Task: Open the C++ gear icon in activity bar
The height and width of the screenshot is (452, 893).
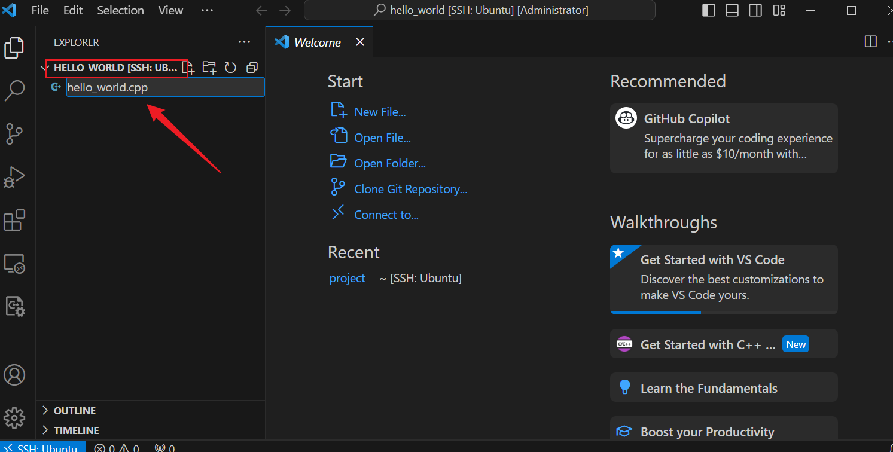Action: pos(14,307)
